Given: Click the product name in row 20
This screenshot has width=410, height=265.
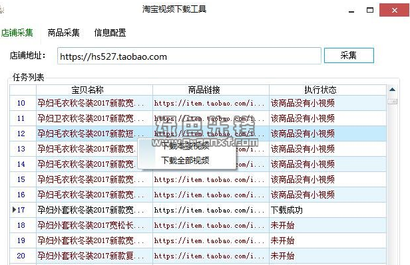Looking at the screenshot, I should [x=91, y=256].
